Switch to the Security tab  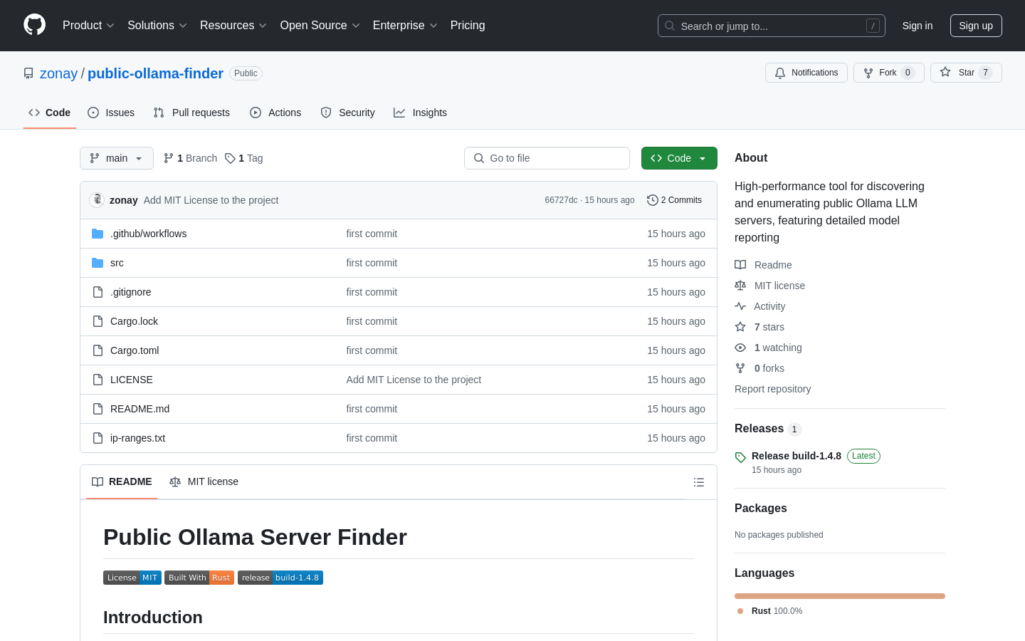pyautogui.click(x=347, y=113)
